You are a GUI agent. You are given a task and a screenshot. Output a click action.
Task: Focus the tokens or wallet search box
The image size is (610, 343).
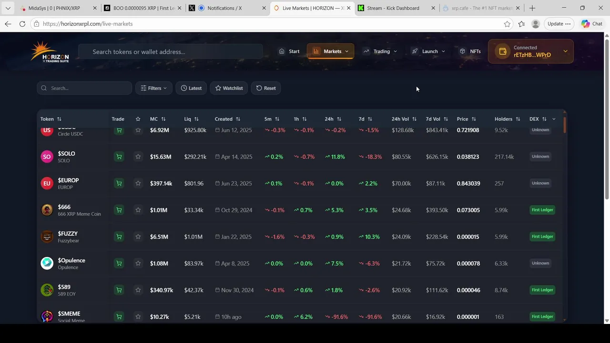[171, 51]
